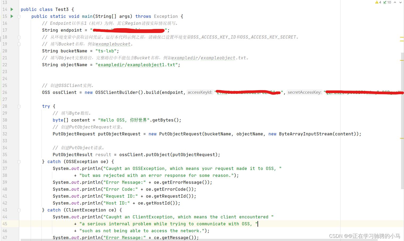Screen dimensions: 404x241
Task: Fold the OSSException catch block
Action: [19, 162]
